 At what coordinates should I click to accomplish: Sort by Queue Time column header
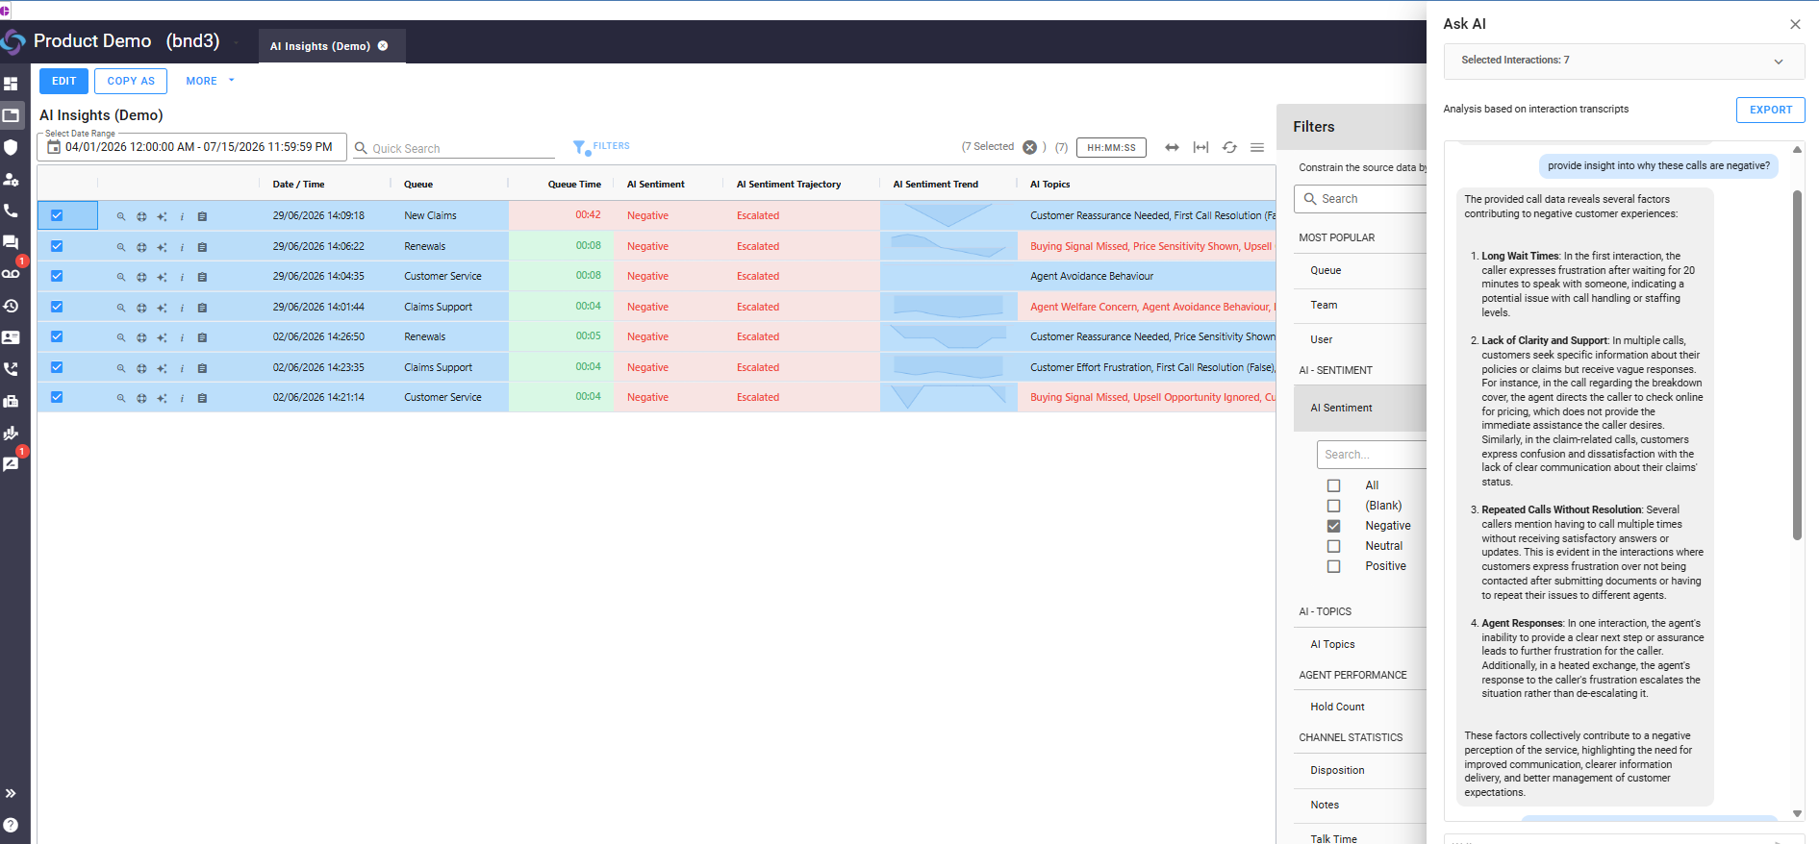[574, 185]
